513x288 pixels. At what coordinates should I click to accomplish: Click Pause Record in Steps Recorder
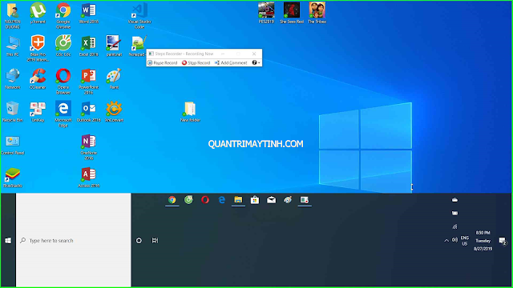pyautogui.click(x=162, y=62)
